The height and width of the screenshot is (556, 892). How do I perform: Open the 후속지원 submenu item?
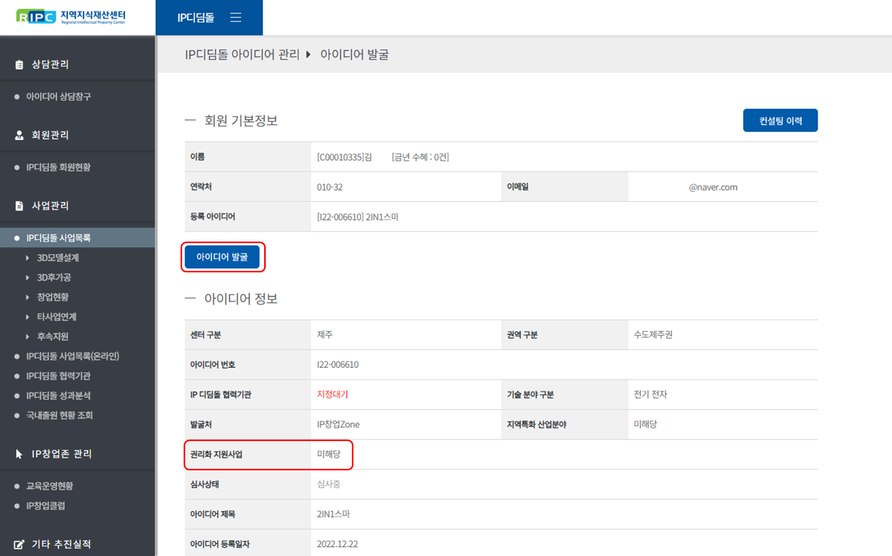tap(52, 336)
